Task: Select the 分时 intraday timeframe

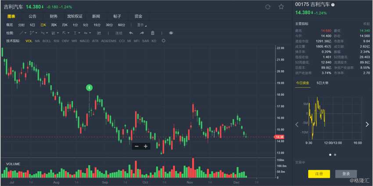Action: point(21,25)
